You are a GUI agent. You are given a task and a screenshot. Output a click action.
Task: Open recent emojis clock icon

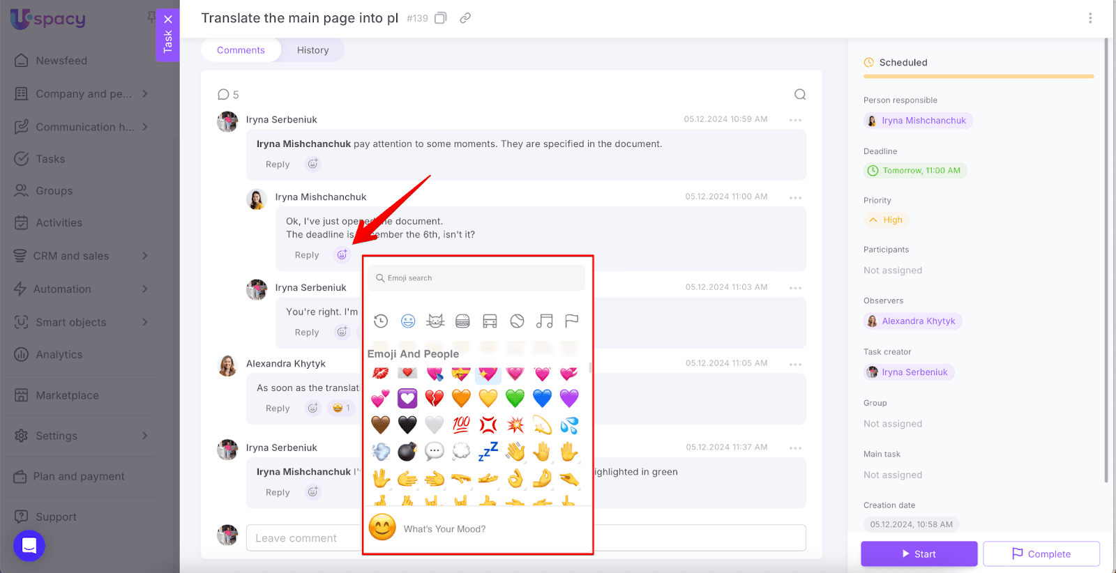tap(381, 321)
